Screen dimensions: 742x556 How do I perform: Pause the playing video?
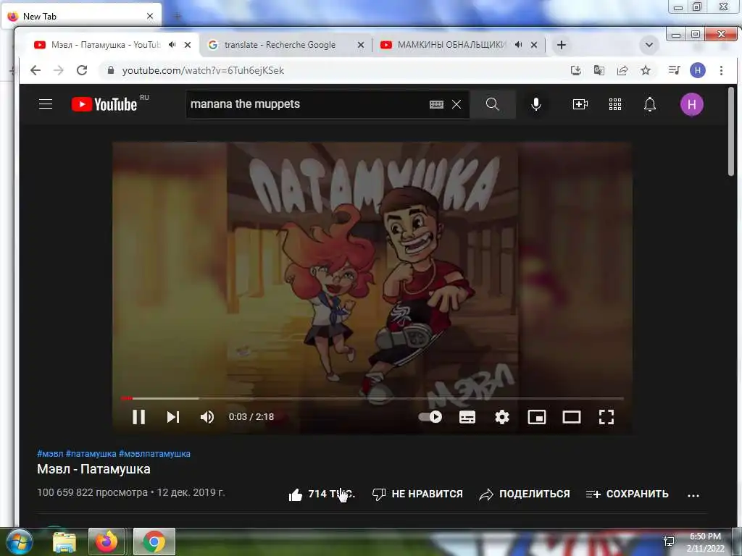click(138, 416)
